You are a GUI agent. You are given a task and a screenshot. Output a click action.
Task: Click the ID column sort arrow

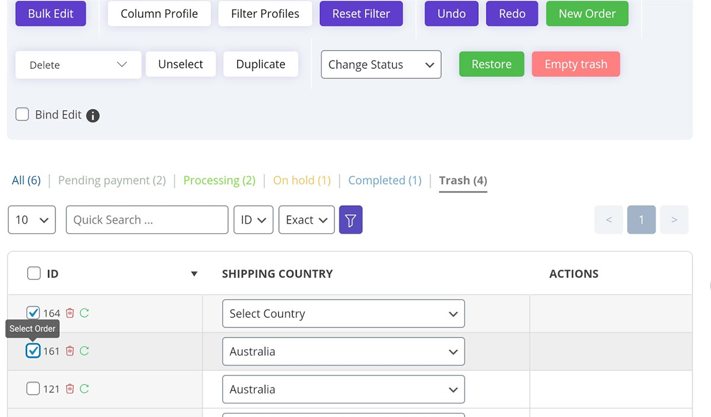[x=194, y=274]
